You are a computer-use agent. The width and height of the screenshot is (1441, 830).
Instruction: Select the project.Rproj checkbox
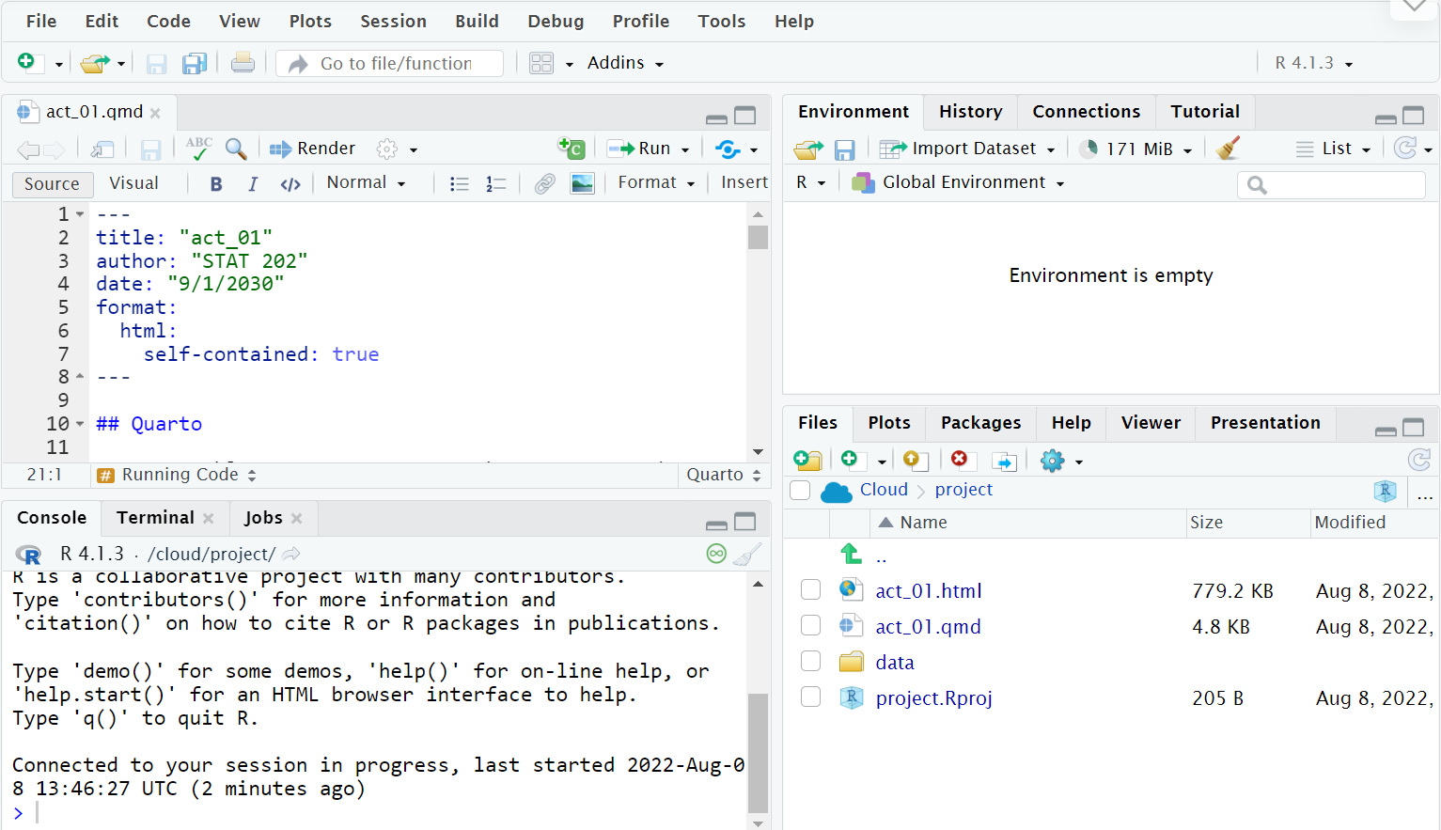coord(810,697)
